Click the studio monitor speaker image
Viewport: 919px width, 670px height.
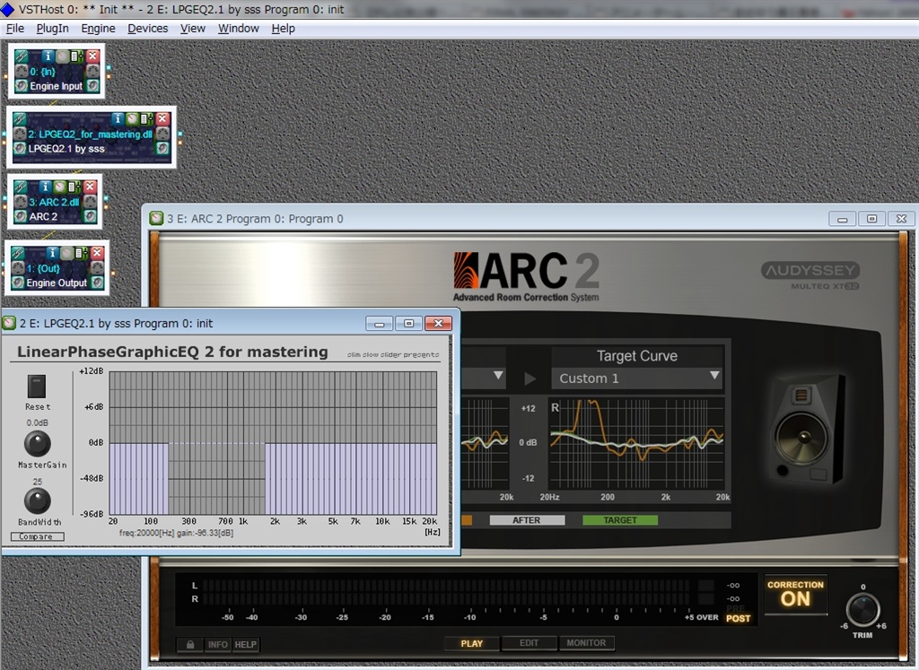coord(807,430)
